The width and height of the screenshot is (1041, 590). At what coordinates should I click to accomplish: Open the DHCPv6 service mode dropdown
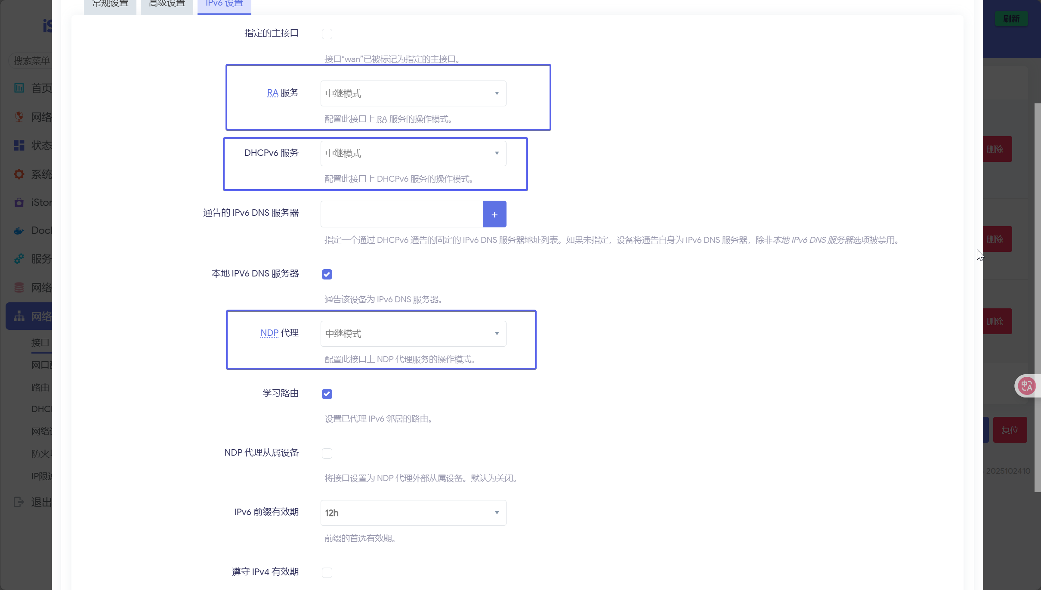413,153
